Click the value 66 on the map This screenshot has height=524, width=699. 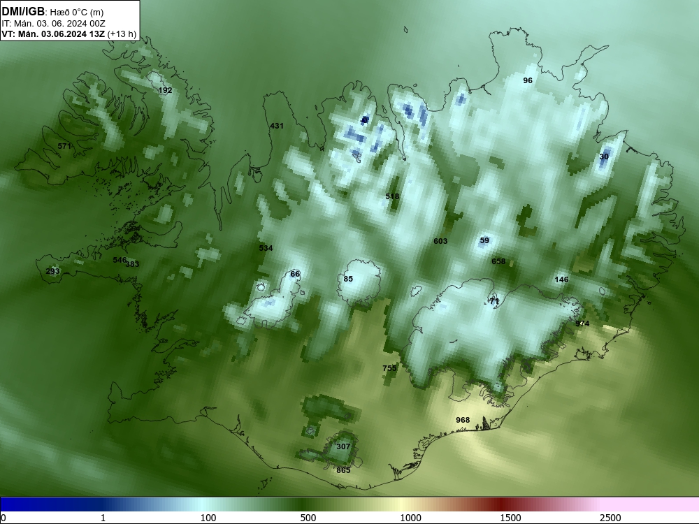295,274
